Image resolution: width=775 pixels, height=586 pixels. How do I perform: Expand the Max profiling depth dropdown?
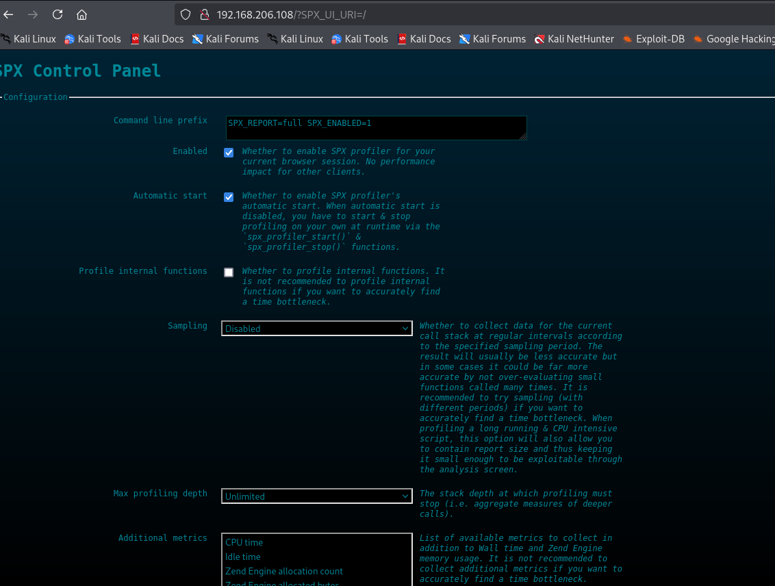pyautogui.click(x=316, y=496)
